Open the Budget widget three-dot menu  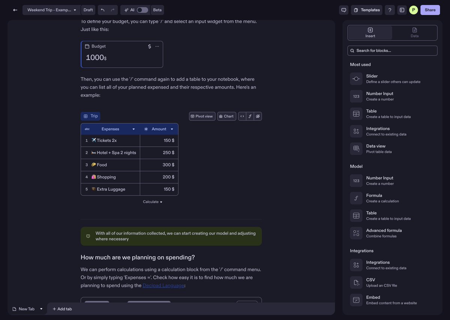(157, 46)
